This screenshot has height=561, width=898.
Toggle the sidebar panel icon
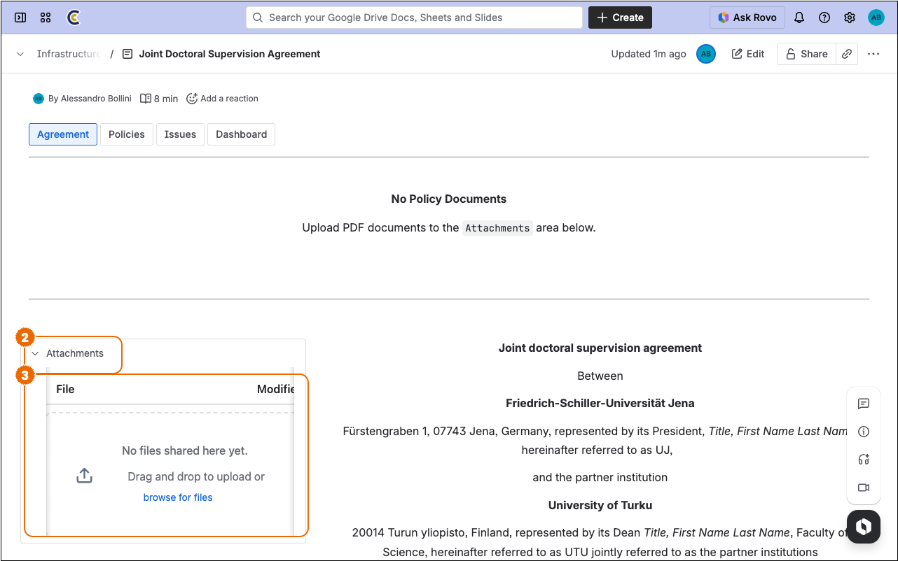tap(20, 17)
